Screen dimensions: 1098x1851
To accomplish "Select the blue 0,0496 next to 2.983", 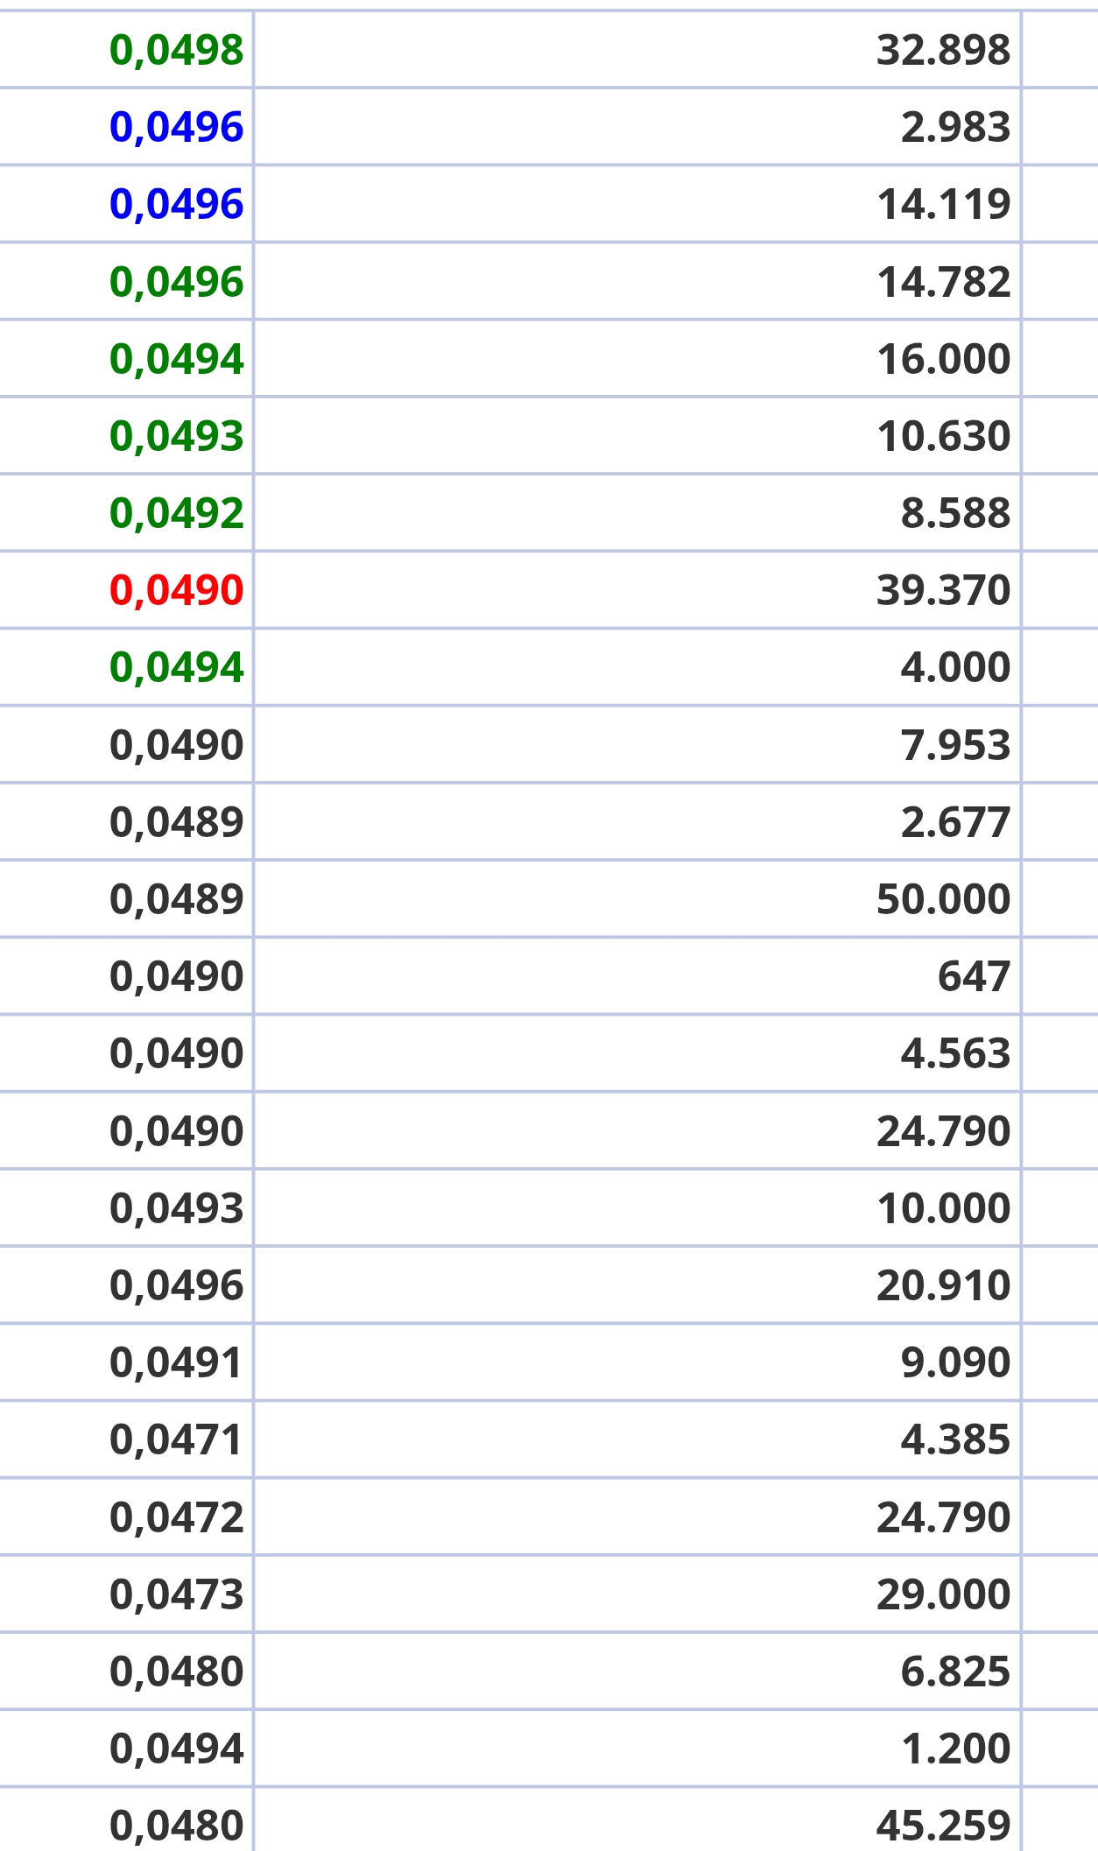I will (x=177, y=127).
